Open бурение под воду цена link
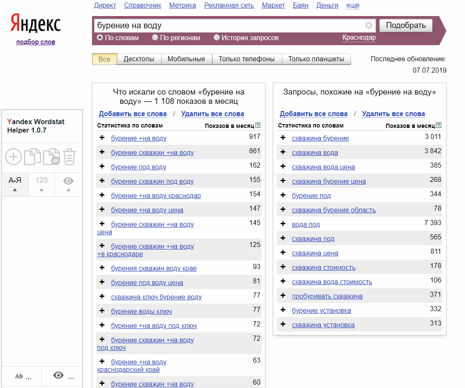The image size is (465, 388). [147, 283]
